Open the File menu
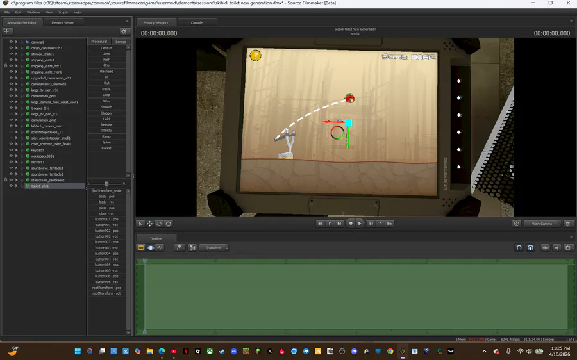Image resolution: width=577 pixels, height=360 pixels. tap(7, 13)
